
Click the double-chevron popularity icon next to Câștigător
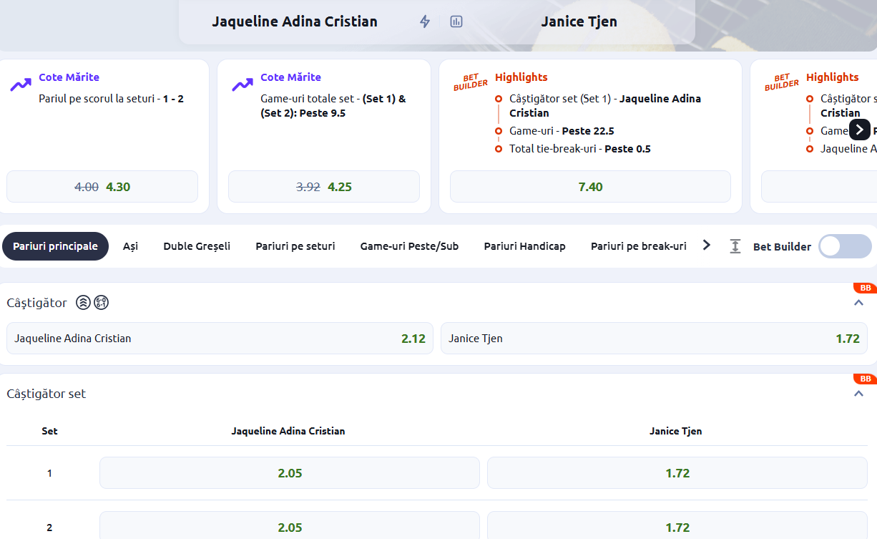[x=82, y=302]
